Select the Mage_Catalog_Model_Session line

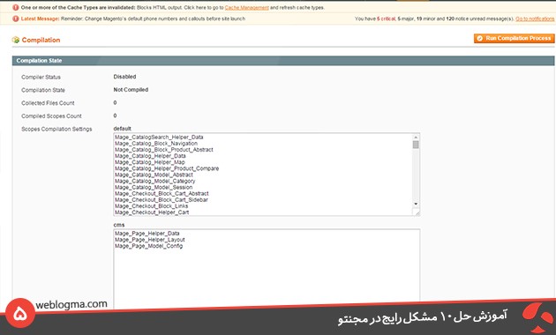click(x=154, y=187)
